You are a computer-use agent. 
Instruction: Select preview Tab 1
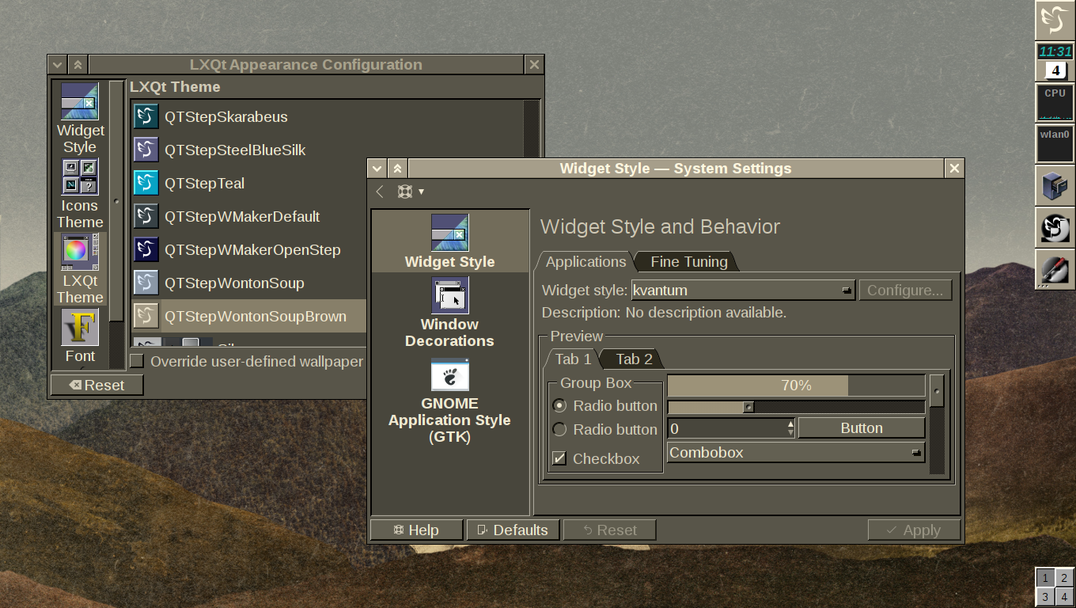pos(573,359)
